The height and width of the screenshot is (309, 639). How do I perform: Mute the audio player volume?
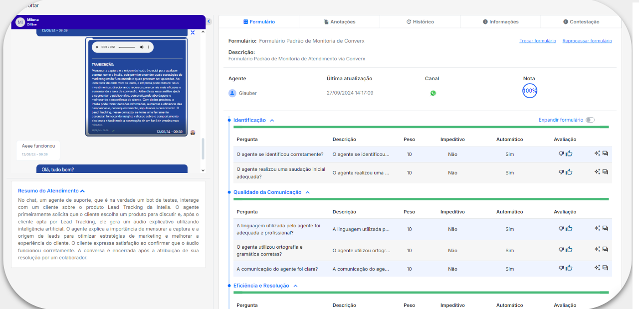coord(141,47)
